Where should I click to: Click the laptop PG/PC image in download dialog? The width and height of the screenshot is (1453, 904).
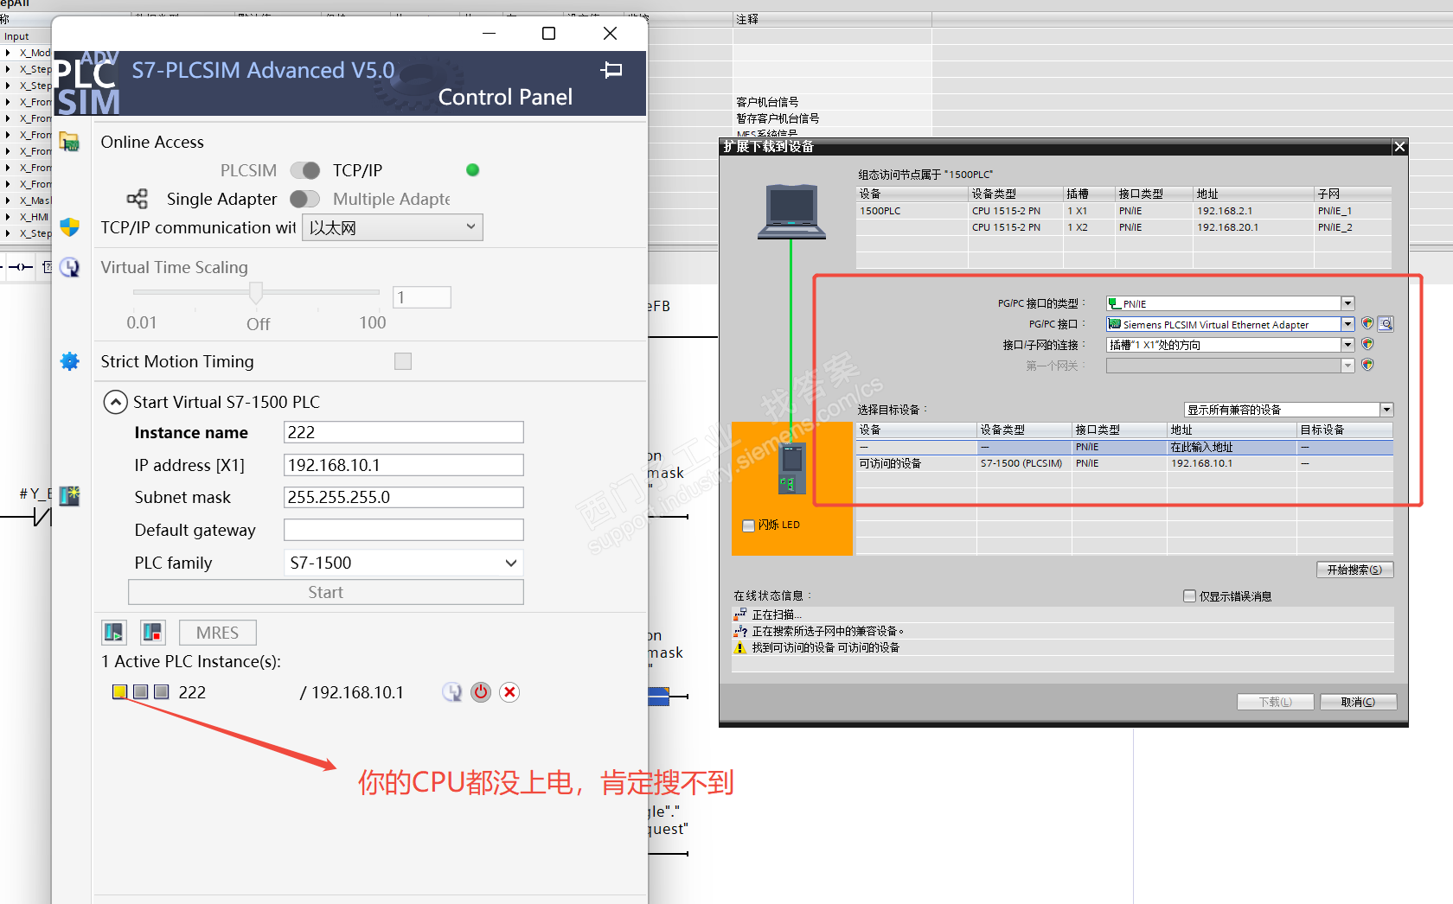791,211
